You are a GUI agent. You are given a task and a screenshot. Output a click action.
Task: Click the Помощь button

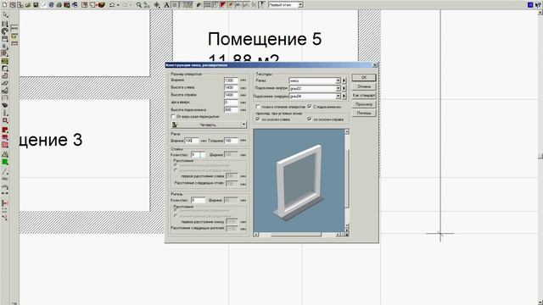(x=364, y=113)
